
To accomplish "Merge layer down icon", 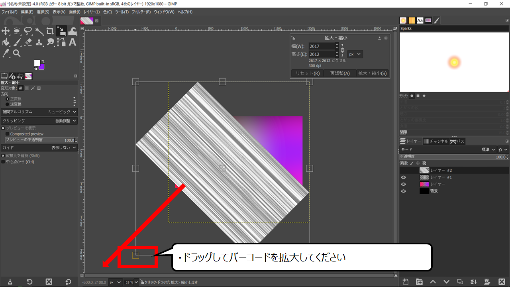I will point(474,282).
